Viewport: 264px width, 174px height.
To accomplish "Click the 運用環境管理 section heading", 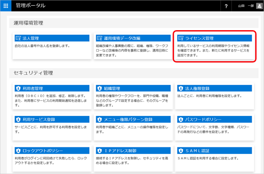I will coord(28,23).
